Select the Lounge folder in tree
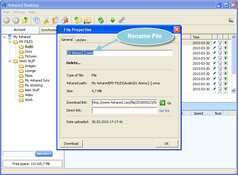Image resolution: width=238 pixels, height=175 pixels. pos(30,71)
